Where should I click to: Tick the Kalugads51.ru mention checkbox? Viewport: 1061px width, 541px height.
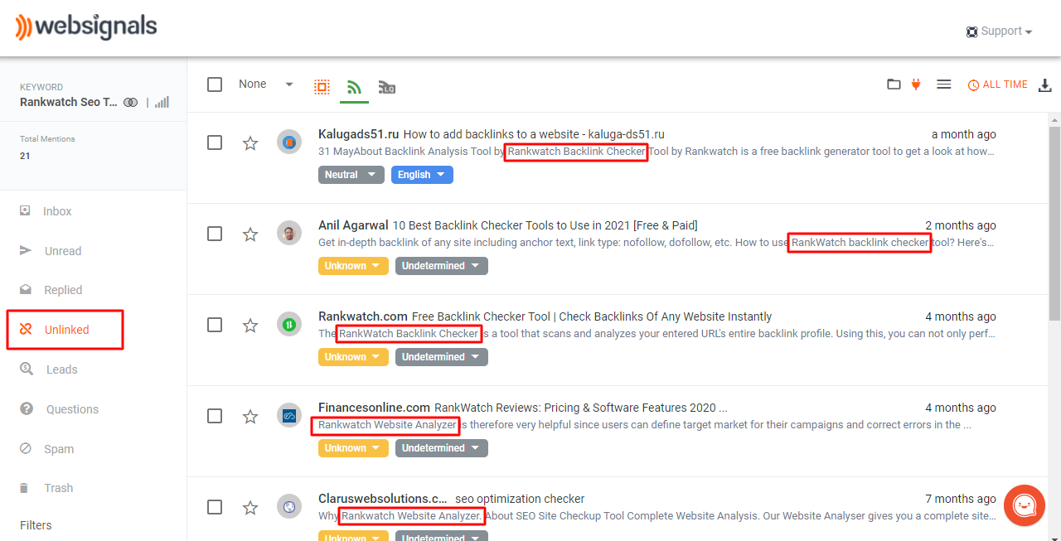tap(215, 142)
